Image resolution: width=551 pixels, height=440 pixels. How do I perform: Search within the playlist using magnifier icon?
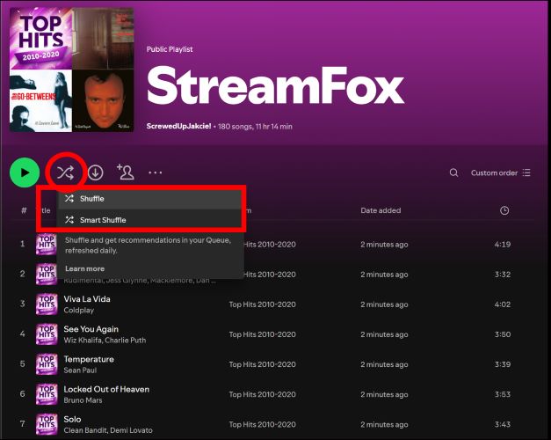(453, 172)
